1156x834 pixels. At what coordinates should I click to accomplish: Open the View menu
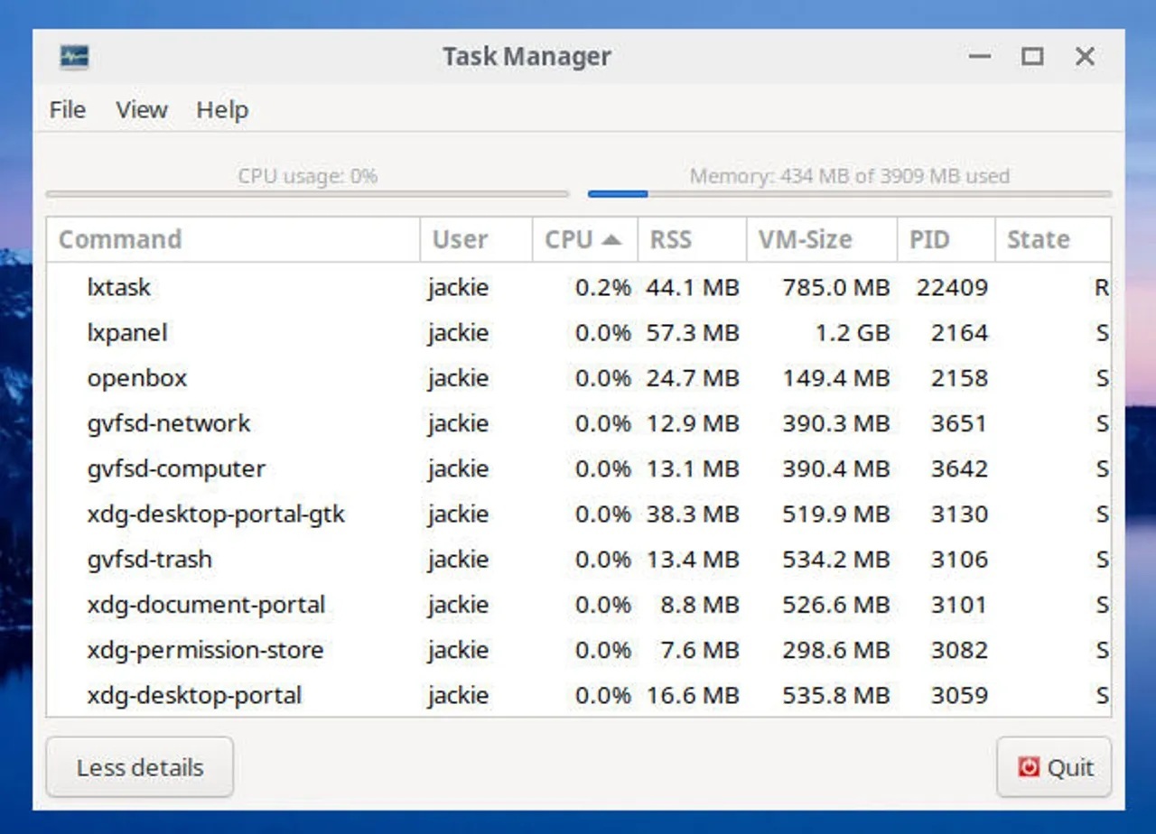tap(141, 109)
